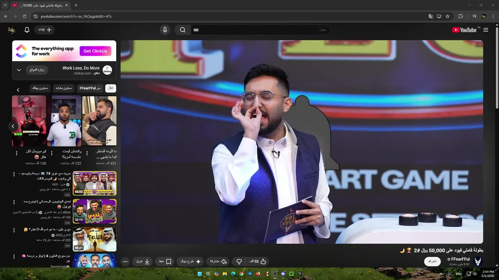
Task: Open Chrome profile avatar
Action: pos(484,16)
